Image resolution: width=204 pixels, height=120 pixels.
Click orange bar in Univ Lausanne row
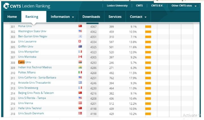click(148, 42)
